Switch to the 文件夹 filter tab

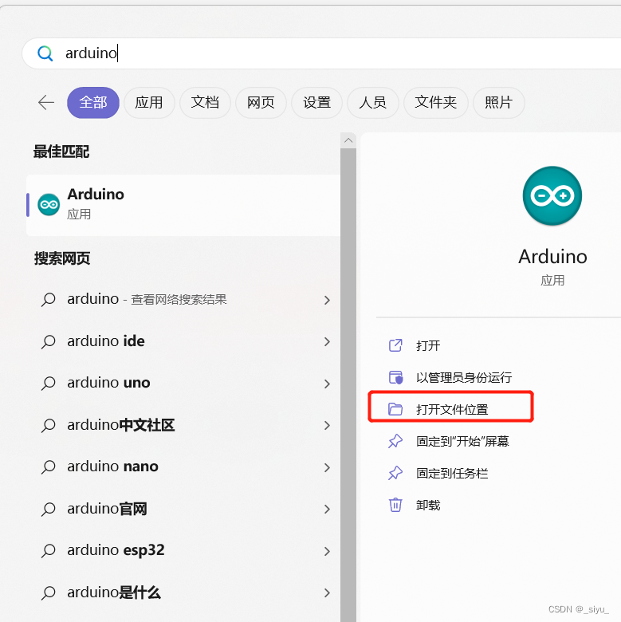pos(436,103)
